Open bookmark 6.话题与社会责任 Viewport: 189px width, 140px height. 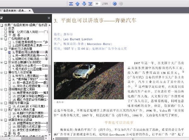(x=30, y=66)
